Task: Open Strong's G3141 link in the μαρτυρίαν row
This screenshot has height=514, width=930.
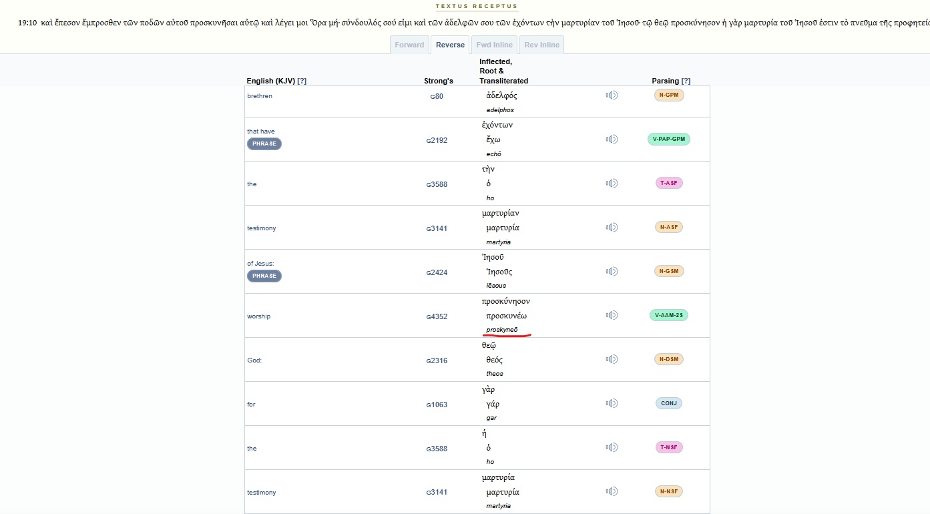Action: coord(437,228)
